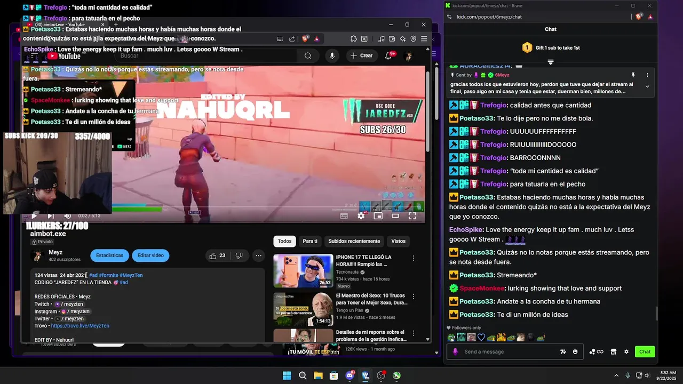This screenshot has width=683, height=384.
Task: Open iPhone 17 video thumbnail
Action: point(303,271)
